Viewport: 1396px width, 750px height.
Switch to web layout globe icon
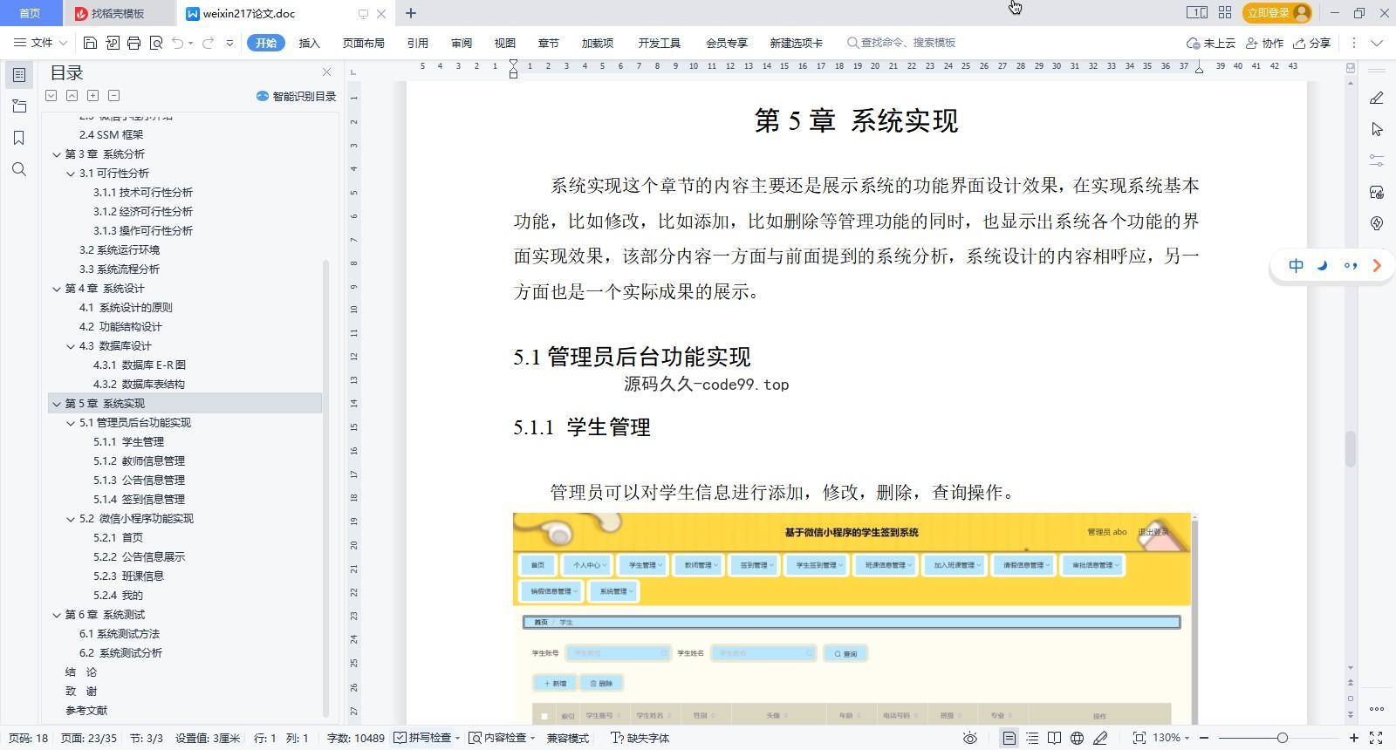pos(1077,738)
